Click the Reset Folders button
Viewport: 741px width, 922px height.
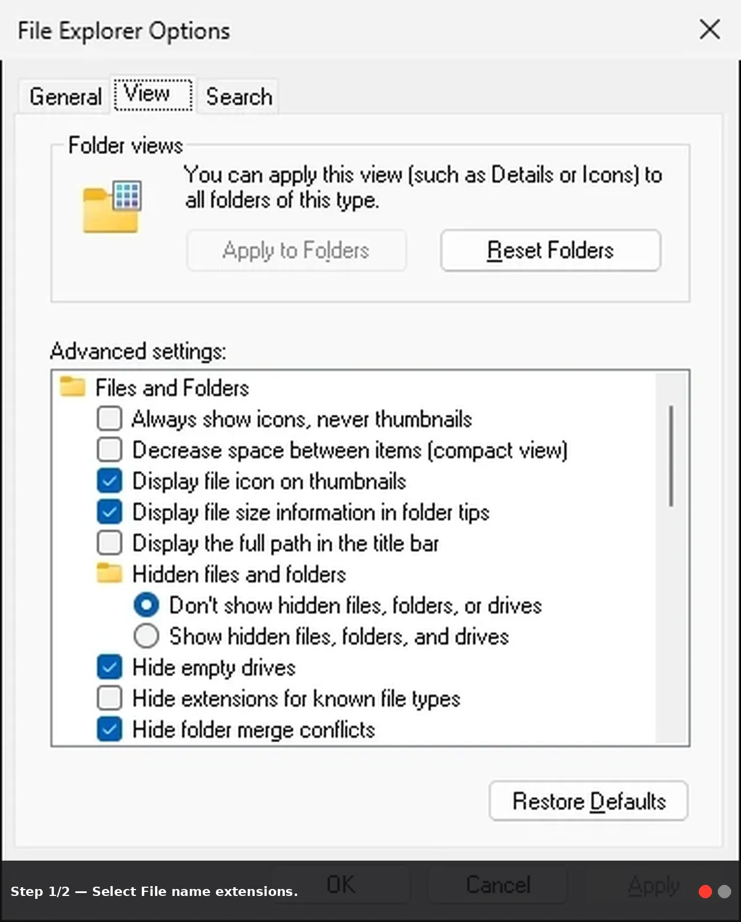tap(551, 250)
